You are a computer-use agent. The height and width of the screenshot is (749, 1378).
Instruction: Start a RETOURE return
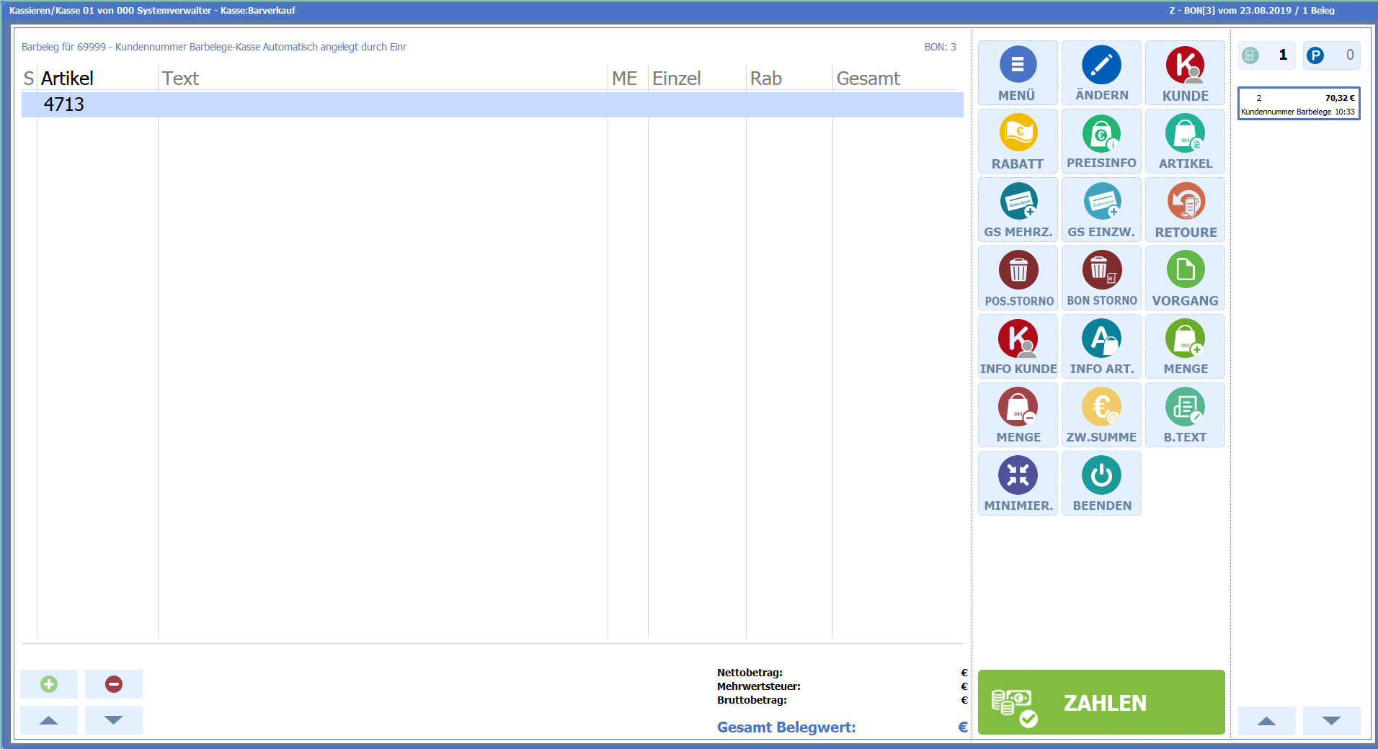coord(1185,210)
